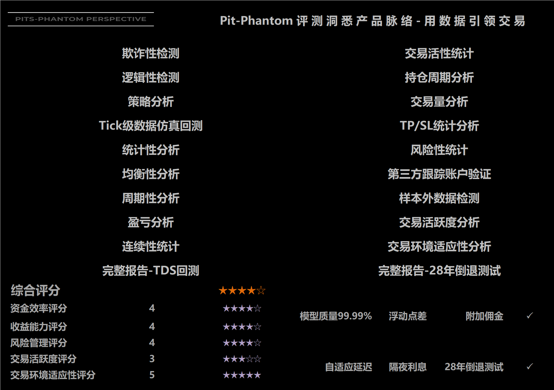Viewport: 554px width, 390px height.
Task: Click 交易环境适应性评分 five-star rating
Action: point(242,375)
